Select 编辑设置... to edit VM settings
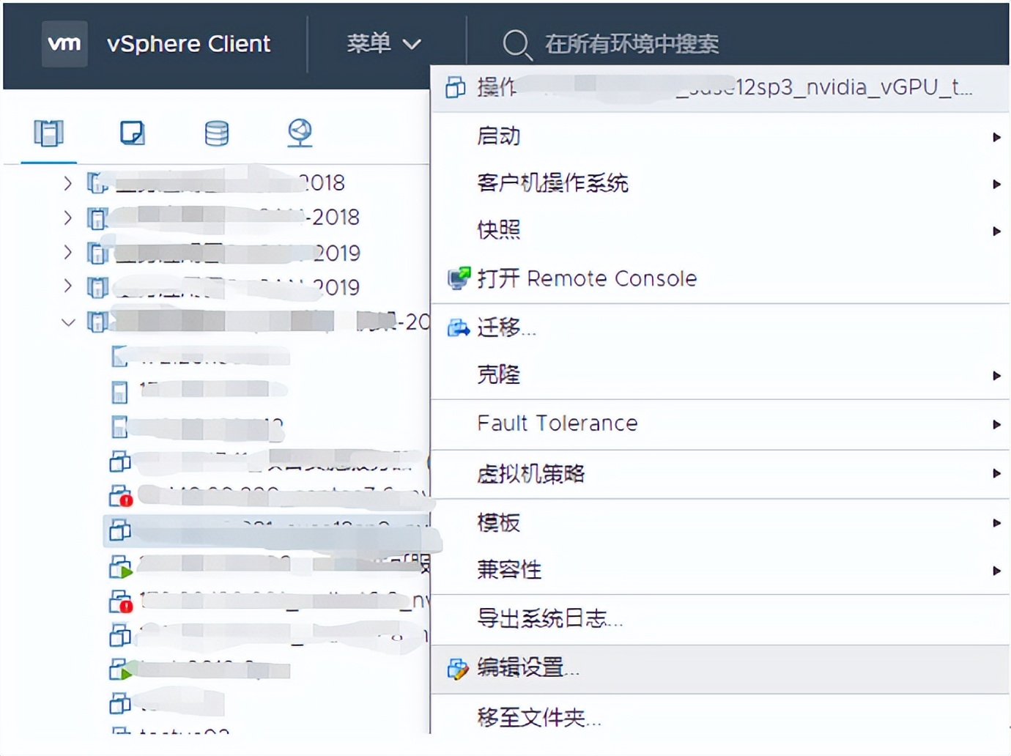The width and height of the screenshot is (1011, 756). (719, 668)
